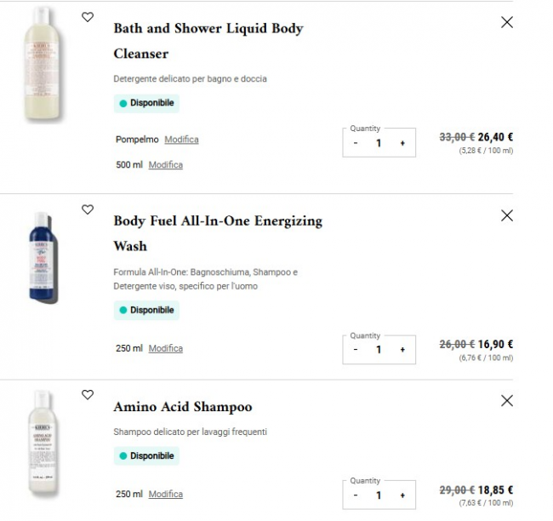Increase quantity of Bath and Shower Cleanser

click(402, 143)
